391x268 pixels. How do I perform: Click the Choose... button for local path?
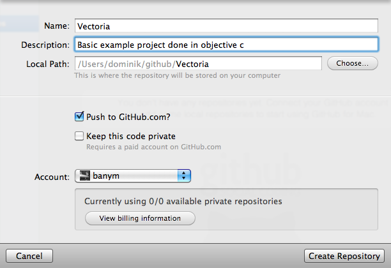click(353, 63)
